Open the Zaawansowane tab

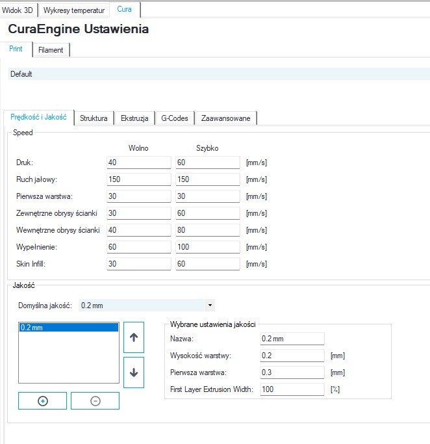point(226,118)
